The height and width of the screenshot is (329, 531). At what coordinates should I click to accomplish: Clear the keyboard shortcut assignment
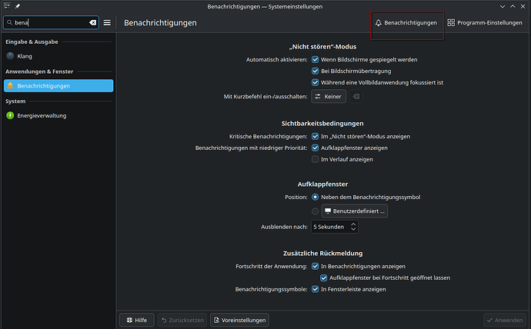click(x=356, y=97)
